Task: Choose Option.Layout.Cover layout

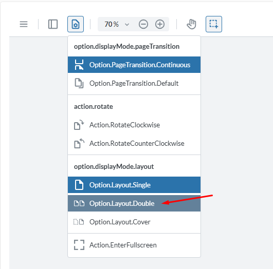Action: pyautogui.click(x=134, y=222)
